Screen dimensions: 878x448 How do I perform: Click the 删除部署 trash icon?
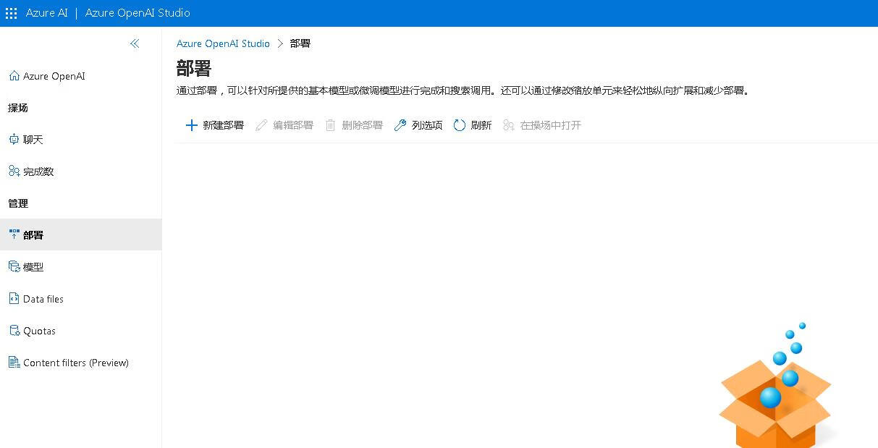tap(331, 125)
